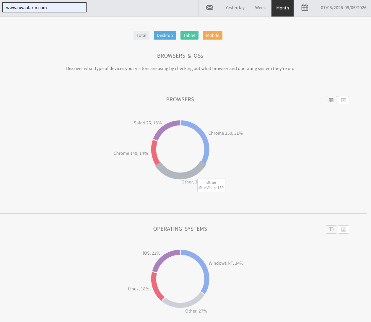Click the 'Chrome 150, 31%' label
Screen dimensions: 371x322
click(225, 133)
